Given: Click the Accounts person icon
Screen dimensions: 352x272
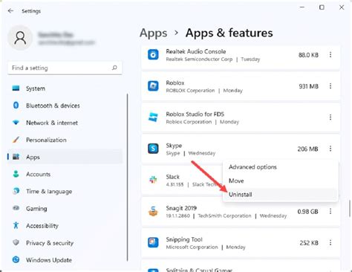Looking at the screenshot, I should [16, 174].
